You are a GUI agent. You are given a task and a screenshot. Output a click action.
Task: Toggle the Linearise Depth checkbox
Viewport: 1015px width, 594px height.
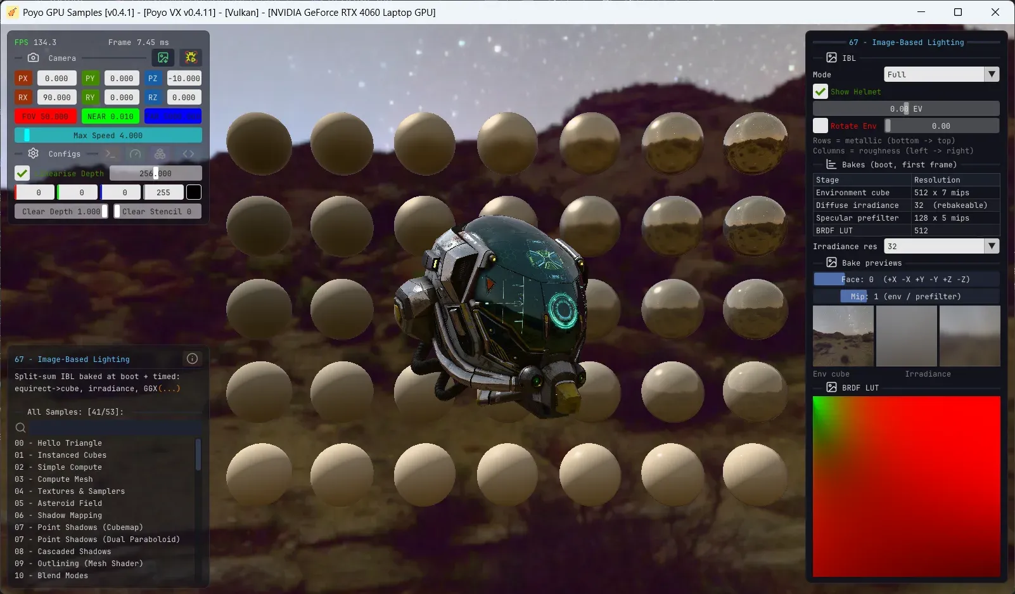(22, 173)
